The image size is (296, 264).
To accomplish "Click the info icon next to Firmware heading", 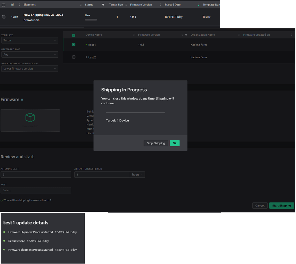I will tap(22, 99).
